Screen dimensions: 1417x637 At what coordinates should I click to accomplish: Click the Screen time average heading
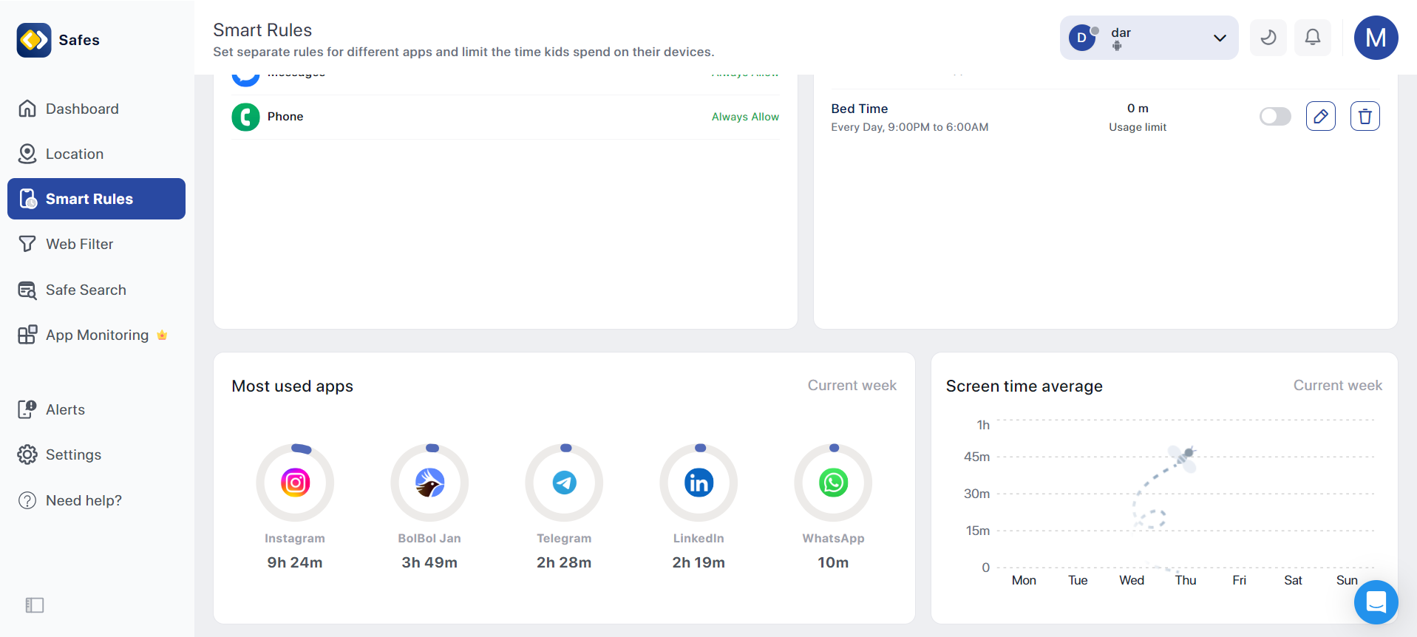(x=1024, y=386)
